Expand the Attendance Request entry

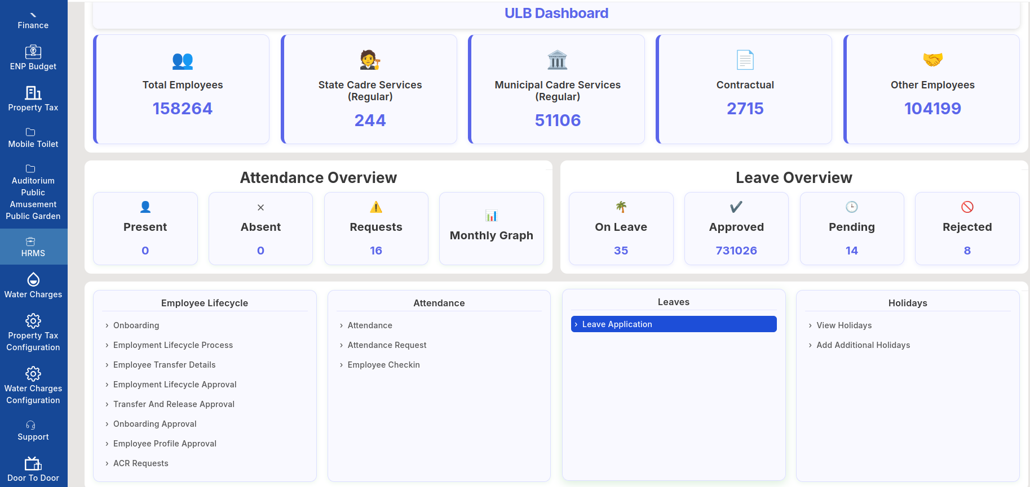coord(383,345)
